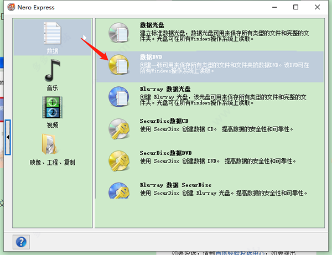Screen dimensions: 332x255
Task: Click the 数据光盘 silver disc icon
Action: 119,33
